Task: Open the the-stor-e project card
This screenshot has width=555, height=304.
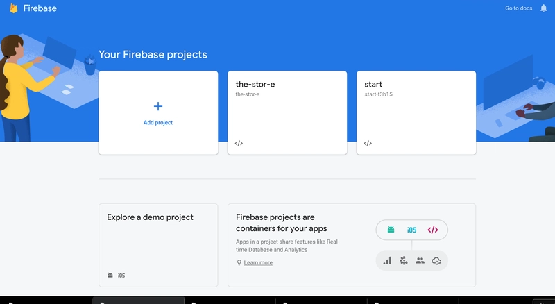Action: [287, 112]
